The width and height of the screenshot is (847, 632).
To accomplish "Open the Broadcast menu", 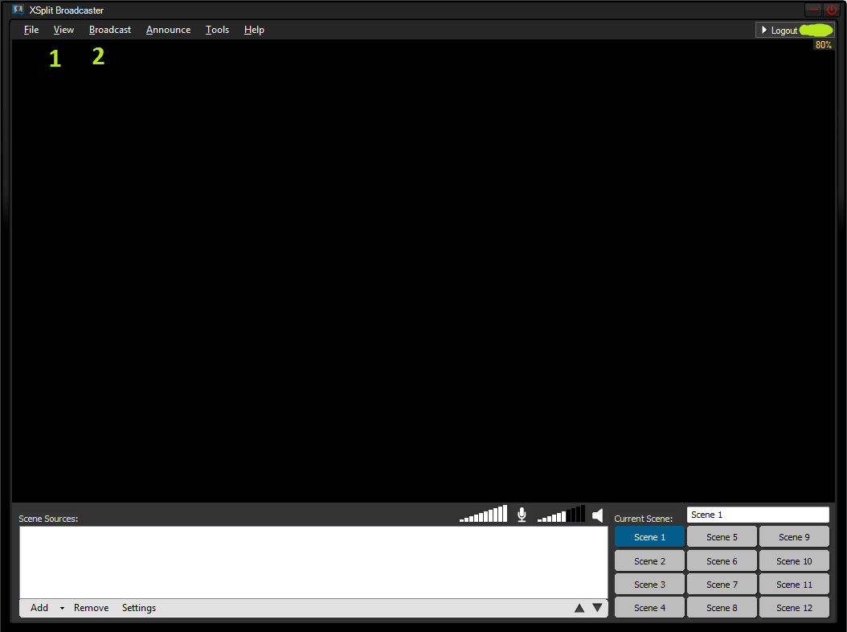I will [x=110, y=30].
